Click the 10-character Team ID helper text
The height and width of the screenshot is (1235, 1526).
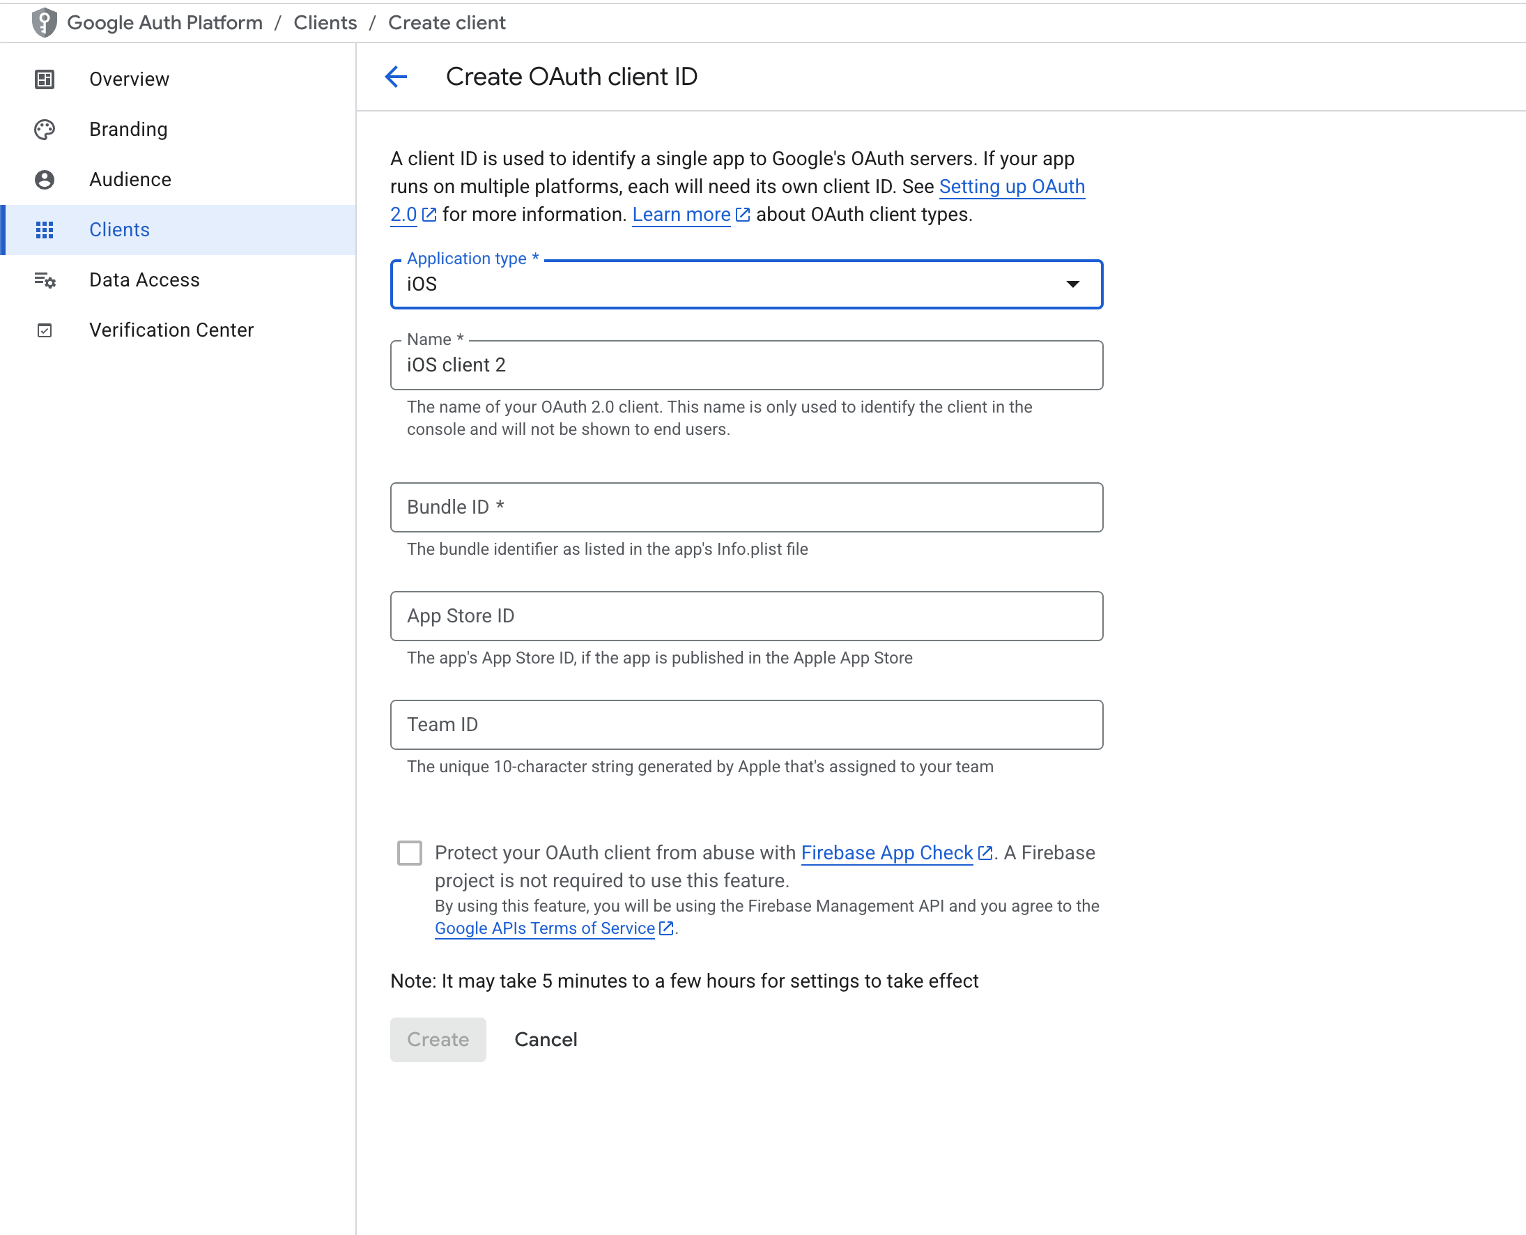point(700,766)
